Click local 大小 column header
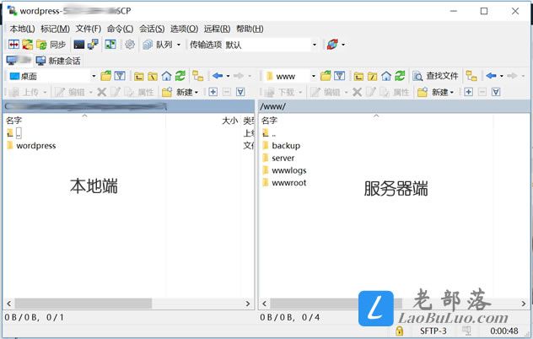 point(203,121)
